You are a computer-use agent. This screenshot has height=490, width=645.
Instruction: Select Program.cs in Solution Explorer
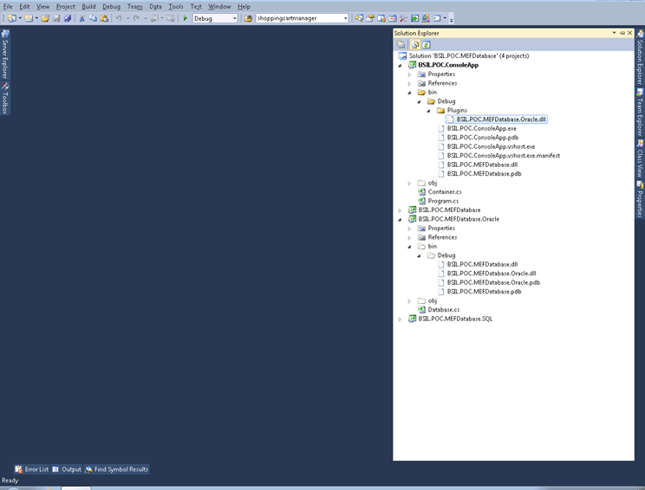[x=443, y=201]
